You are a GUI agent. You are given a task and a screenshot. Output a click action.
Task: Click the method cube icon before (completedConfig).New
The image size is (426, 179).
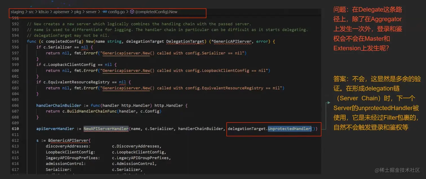click(x=132, y=12)
